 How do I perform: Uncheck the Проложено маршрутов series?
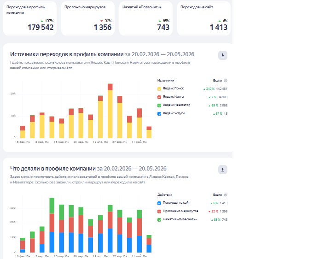[x=159, y=212]
